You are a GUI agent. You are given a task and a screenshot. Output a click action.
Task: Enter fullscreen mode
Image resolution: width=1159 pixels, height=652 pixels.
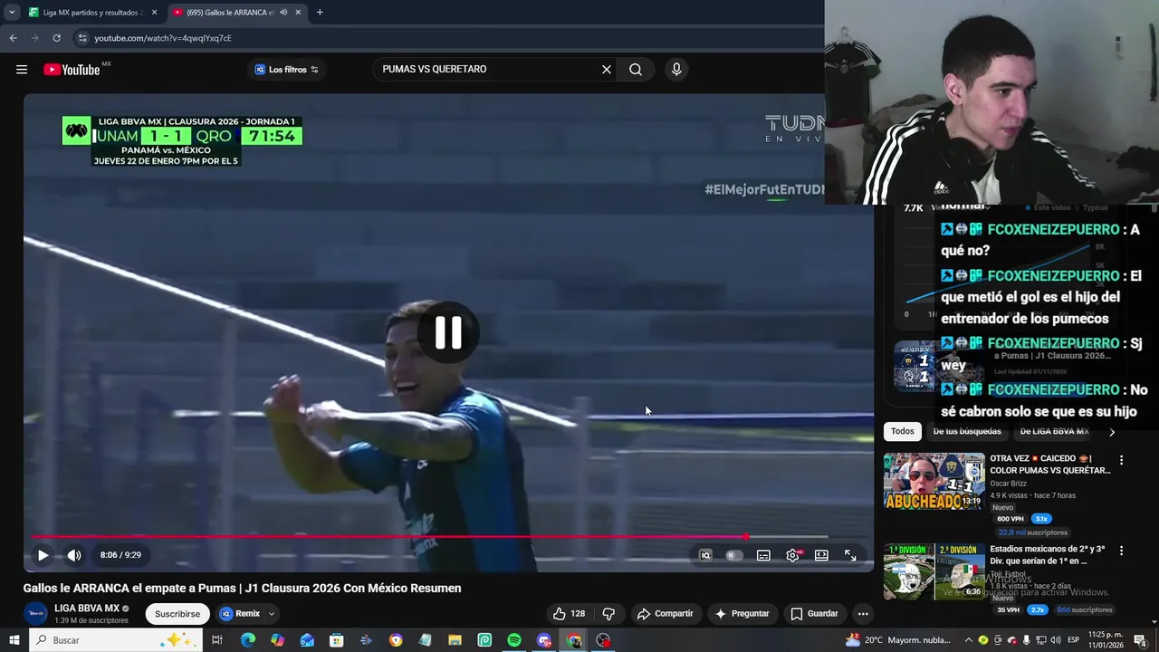click(850, 555)
